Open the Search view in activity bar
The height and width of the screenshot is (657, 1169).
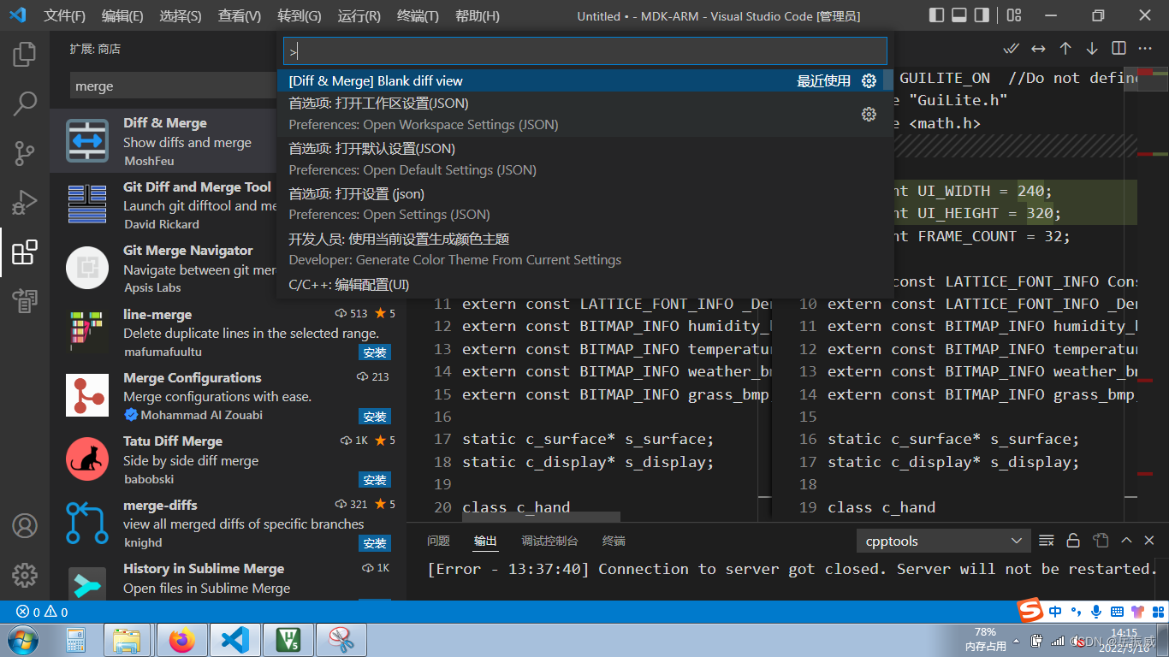25,104
